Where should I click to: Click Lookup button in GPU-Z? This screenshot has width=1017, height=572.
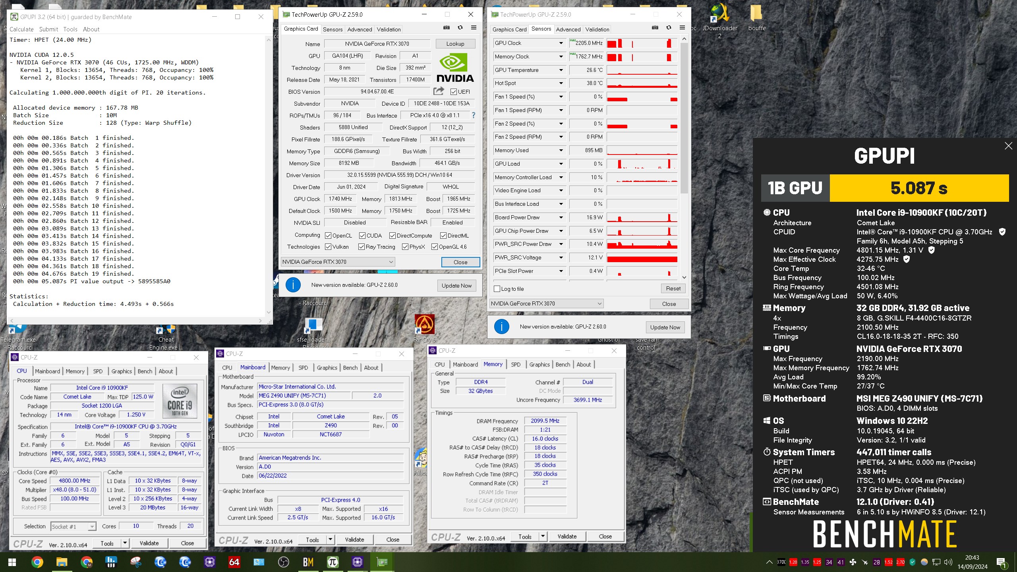455,44
